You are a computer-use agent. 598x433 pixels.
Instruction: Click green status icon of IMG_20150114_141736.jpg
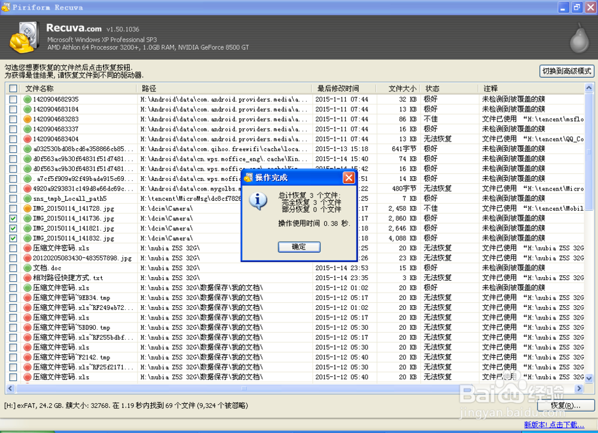click(27, 218)
